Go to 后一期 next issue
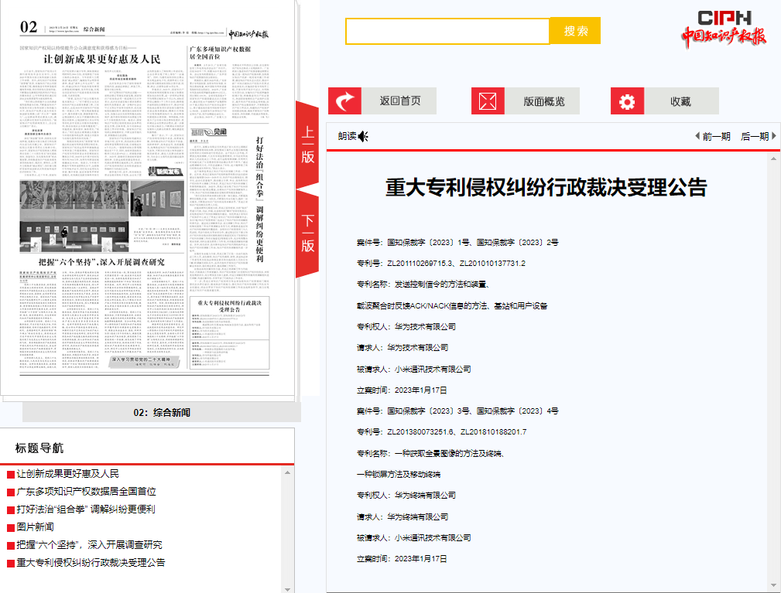The height and width of the screenshot is (593, 781). pos(755,136)
